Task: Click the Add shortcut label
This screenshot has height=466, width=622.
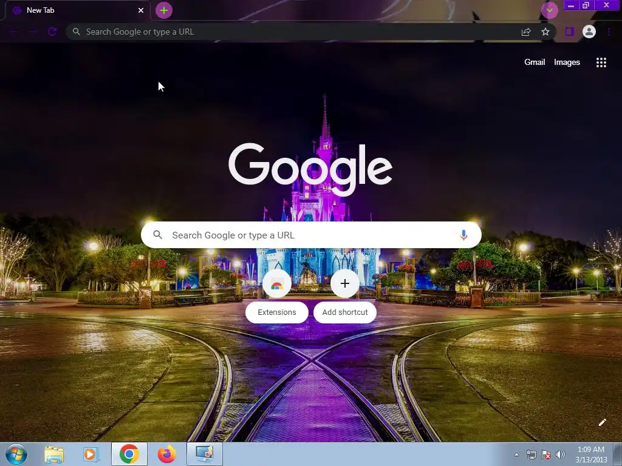Action: [x=345, y=312]
